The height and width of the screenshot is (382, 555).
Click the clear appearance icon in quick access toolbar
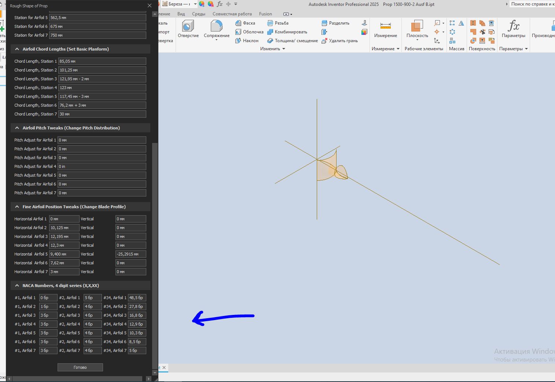pos(210,4)
